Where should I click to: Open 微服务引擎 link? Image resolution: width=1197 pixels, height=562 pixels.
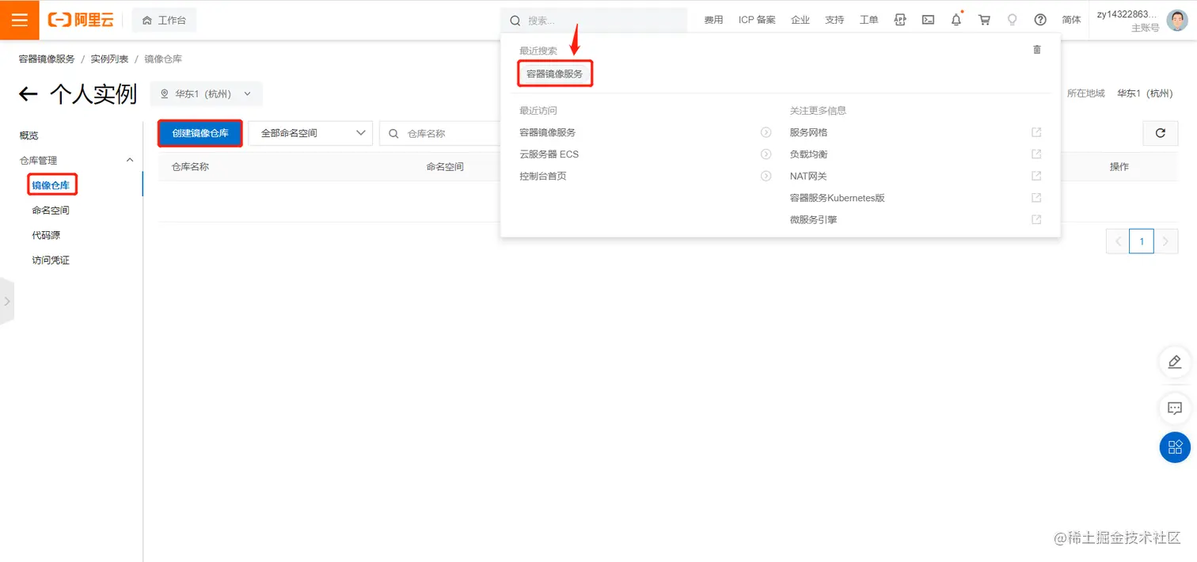(x=813, y=219)
